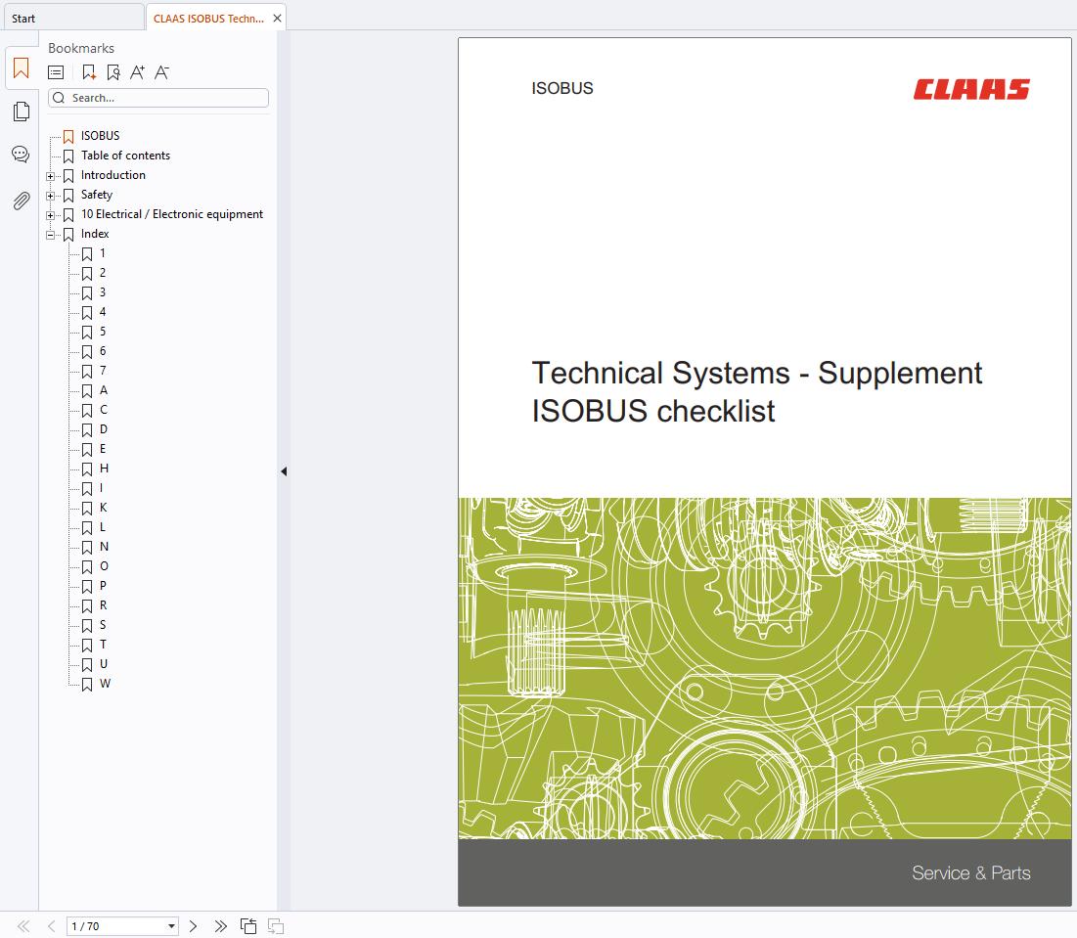
Task: Click the find current bookmark icon
Action: [x=113, y=72]
